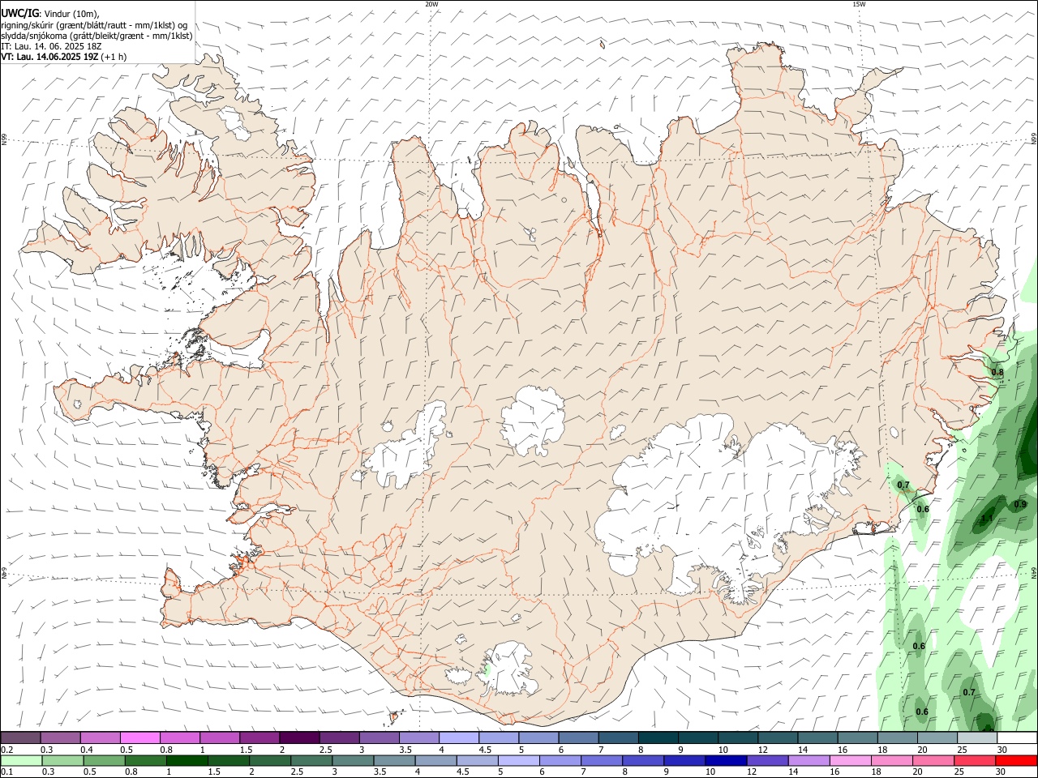This screenshot has width=1038, height=778.
Task: Click the '18' label in the lower legend row
Action: (876, 772)
